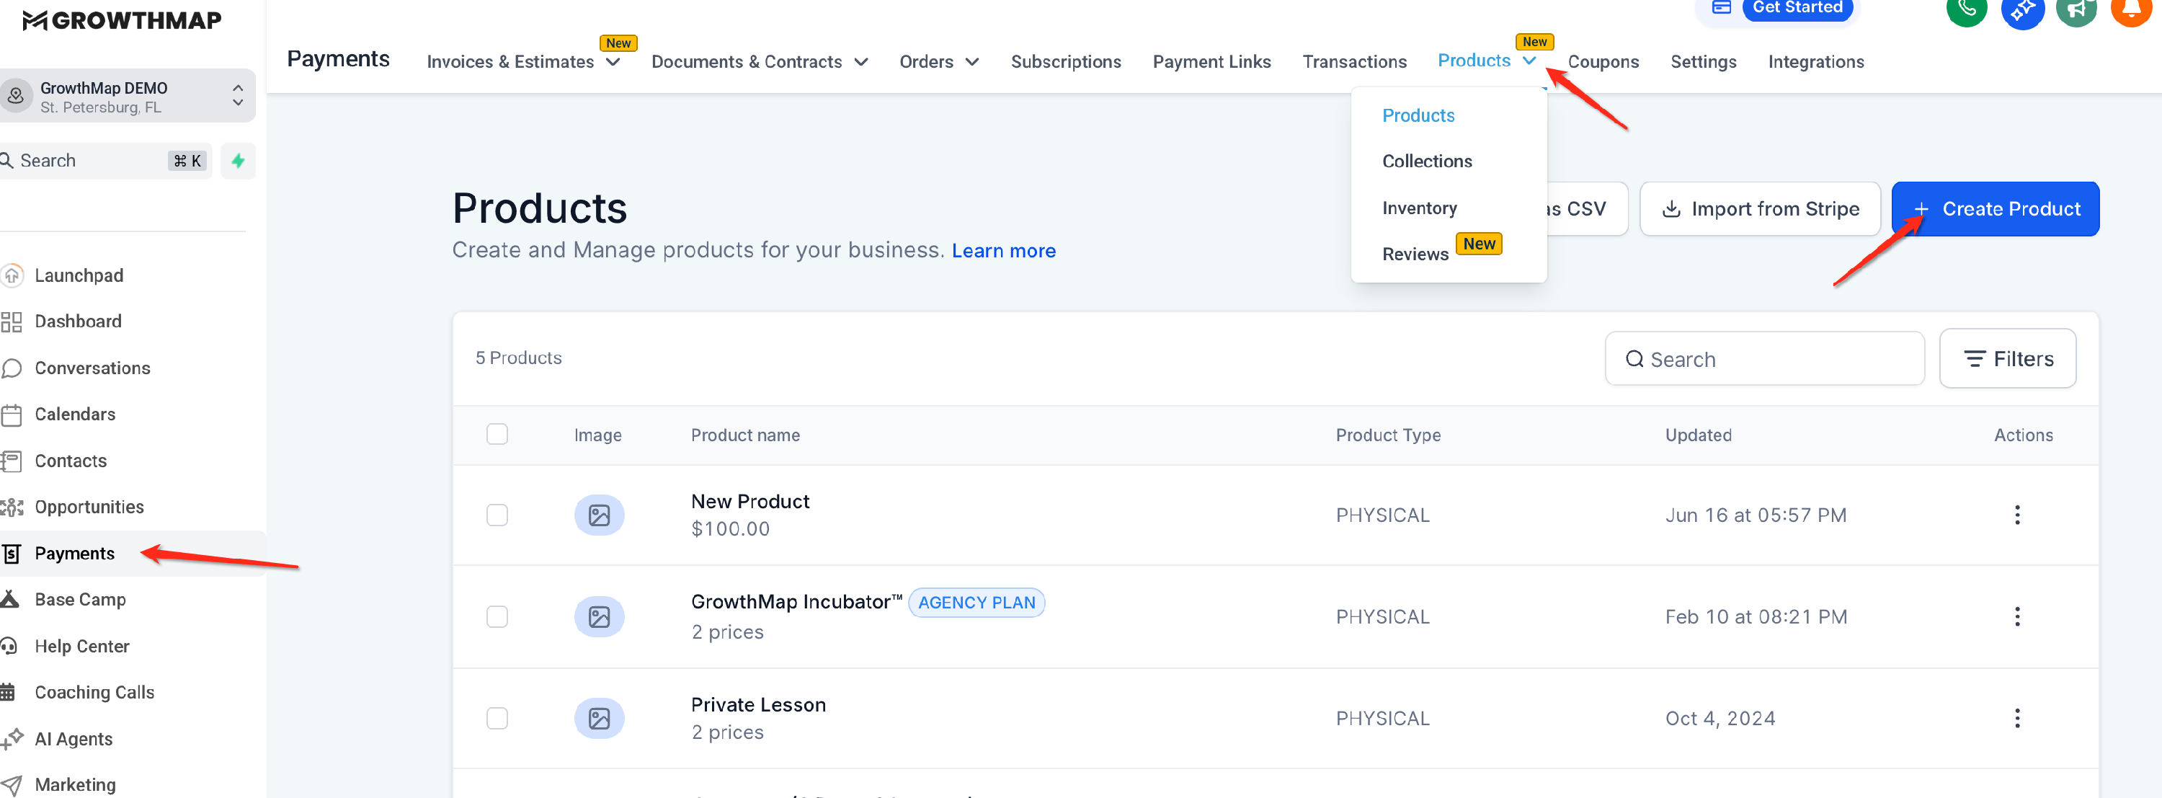Check the select-all products checkbox

pos(497,434)
